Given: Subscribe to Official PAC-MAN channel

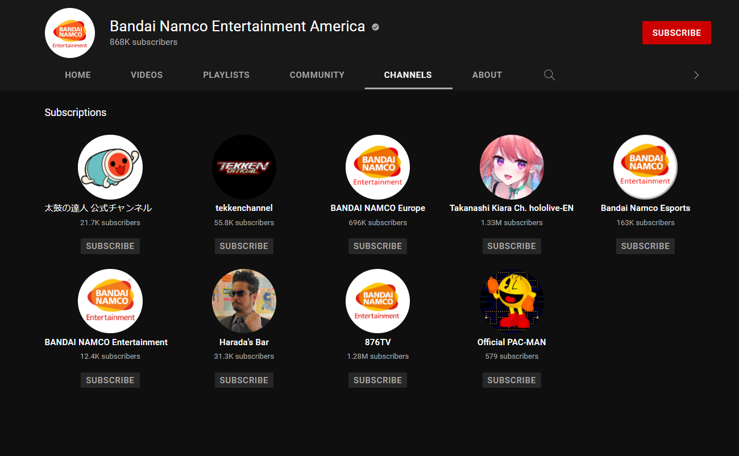Looking at the screenshot, I should click(512, 380).
